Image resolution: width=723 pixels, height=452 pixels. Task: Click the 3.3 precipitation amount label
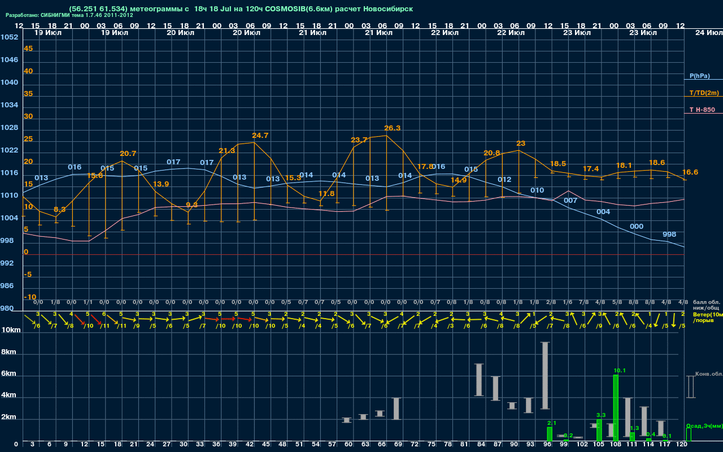pos(601,415)
